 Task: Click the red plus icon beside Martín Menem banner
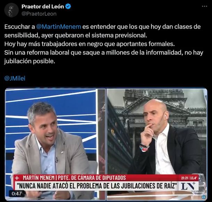coord(17,178)
